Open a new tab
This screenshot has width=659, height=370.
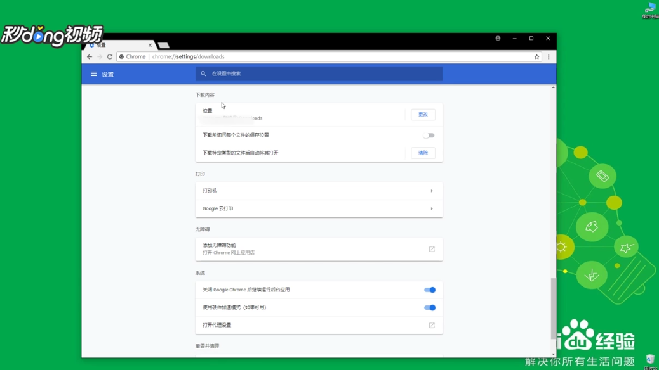(164, 46)
